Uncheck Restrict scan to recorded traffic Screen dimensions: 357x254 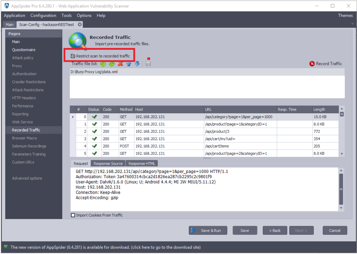[73, 56]
